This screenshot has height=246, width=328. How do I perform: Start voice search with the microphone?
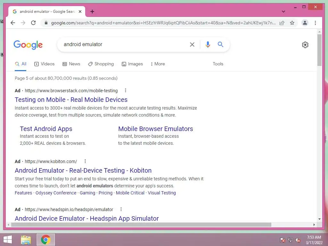coord(208,44)
